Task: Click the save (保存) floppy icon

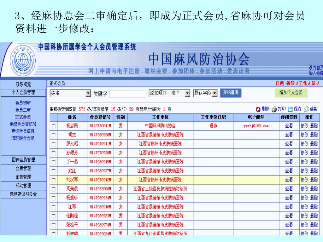Action: point(290,109)
